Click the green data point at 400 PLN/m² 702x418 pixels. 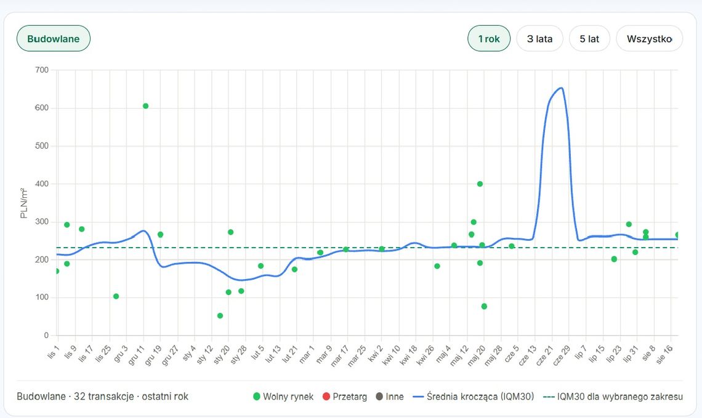click(480, 184)
